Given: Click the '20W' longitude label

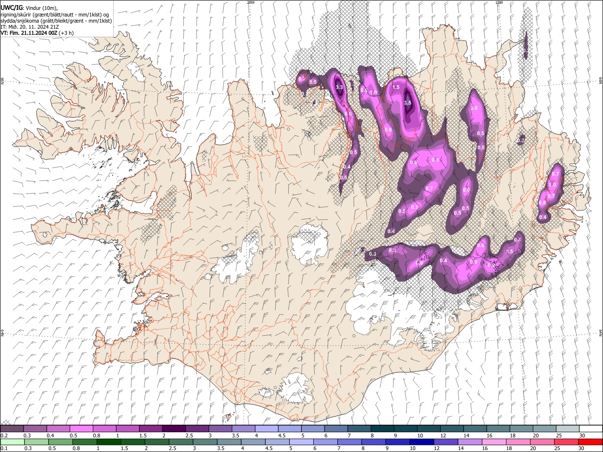Looking at the screenshot, I should point(251,2).
